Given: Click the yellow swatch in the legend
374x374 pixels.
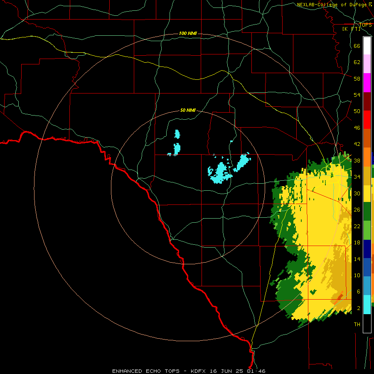Looking at the screenshot, I should coord(367,193).
